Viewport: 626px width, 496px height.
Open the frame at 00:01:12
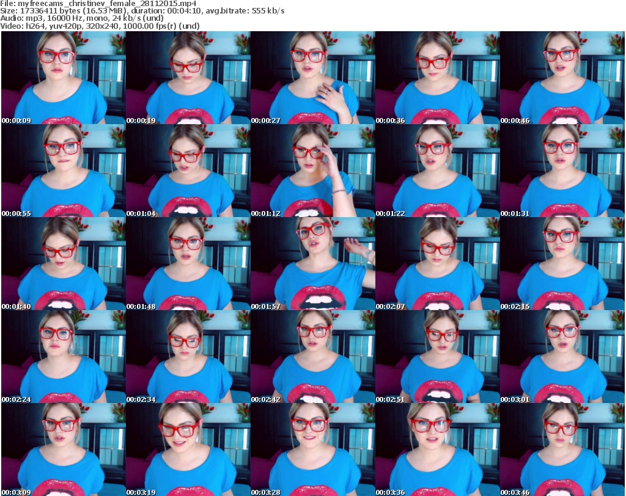click(x=312, y=171)
